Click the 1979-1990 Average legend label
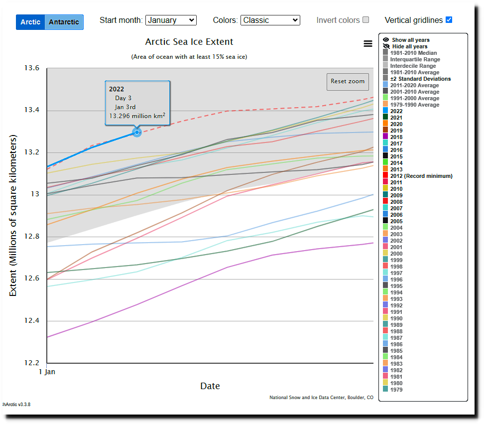Screen dimensions: 484x424 415,105
